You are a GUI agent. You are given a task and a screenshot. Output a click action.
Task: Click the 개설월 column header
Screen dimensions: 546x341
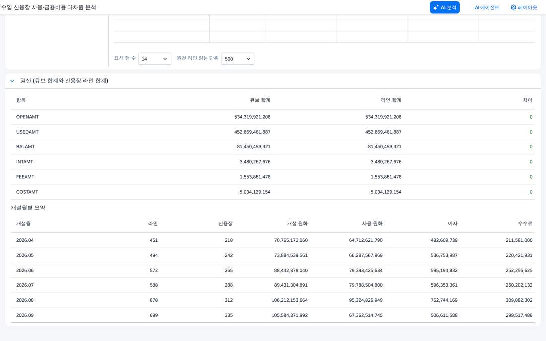coord(23,224)
